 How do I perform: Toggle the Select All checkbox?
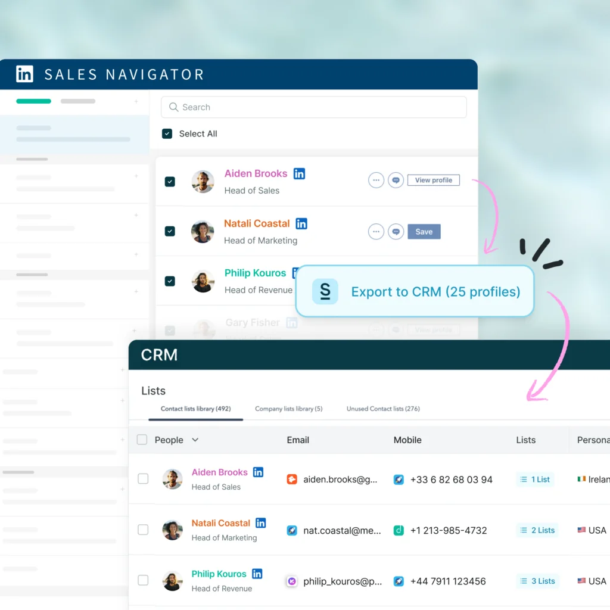(x=167, y=134)
